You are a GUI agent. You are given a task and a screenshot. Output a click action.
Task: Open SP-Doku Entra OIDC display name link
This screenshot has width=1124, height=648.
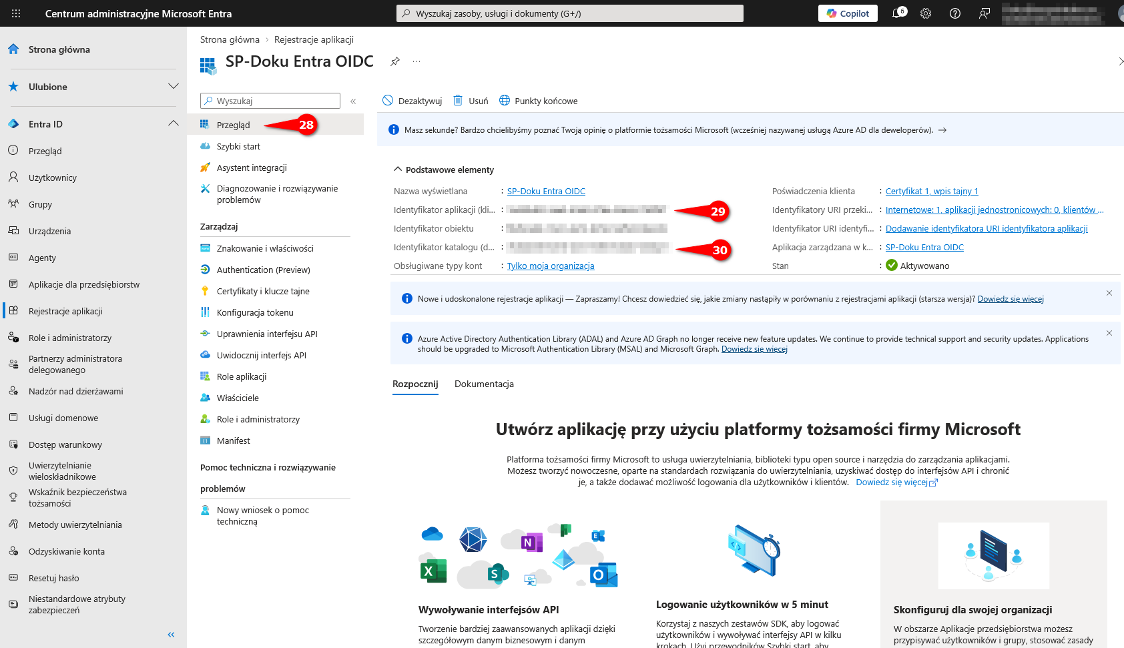[x=546, y=191]
